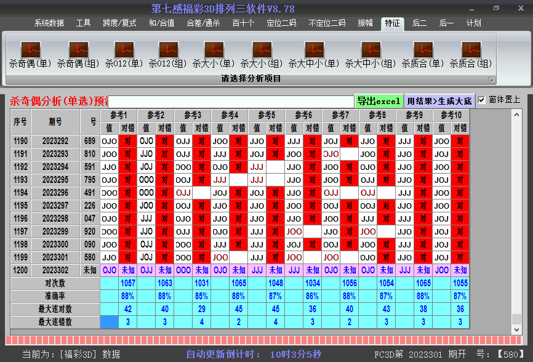533x362 pixels.
Task: Expand the 请选择分析项目 ribbon group launcher
Action: coord(491,79)
